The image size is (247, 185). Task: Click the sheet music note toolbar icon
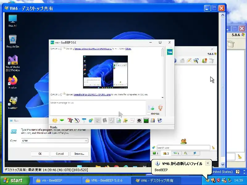click(x=112, y=121)
